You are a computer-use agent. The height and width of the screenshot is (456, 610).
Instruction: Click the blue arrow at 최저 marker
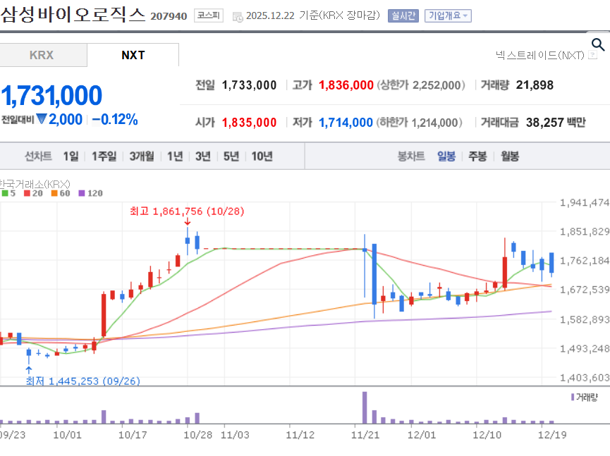click(x=29, y=370)
